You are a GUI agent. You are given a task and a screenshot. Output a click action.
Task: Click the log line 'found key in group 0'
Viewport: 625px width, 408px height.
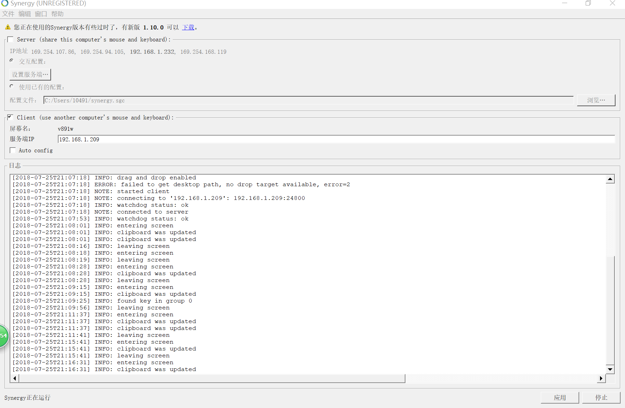[102, 301]
